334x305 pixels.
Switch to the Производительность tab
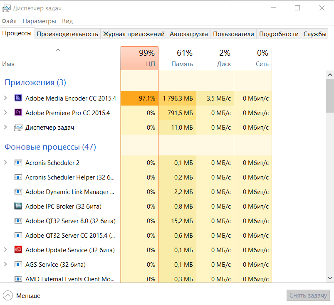coord(67,34)
